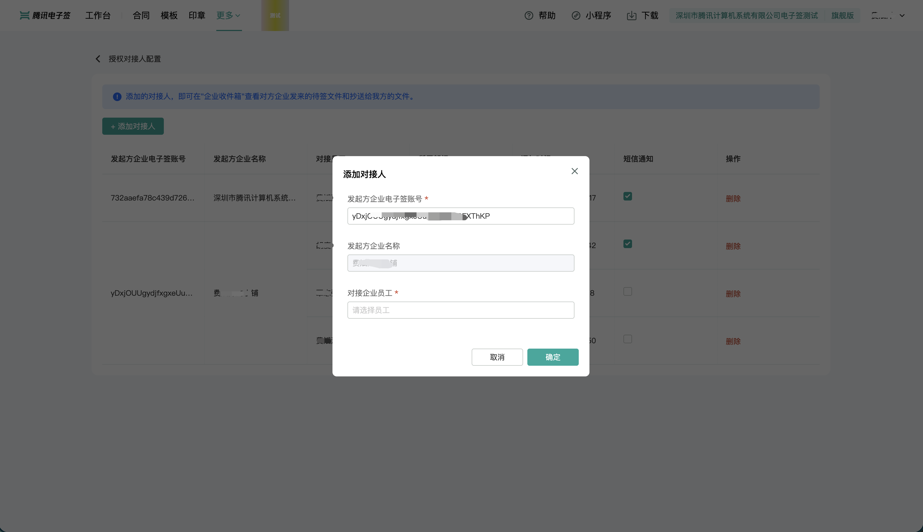The width and height of the screenshot is (923, 532).
Task: Close the 添加对接人 dialog with X
Action: (574, 171)
